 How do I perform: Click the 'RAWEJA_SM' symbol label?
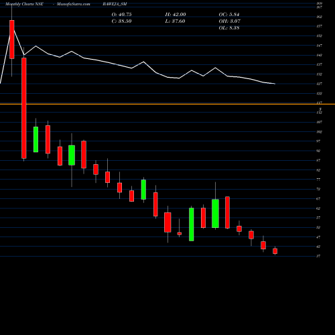[115, 4]
